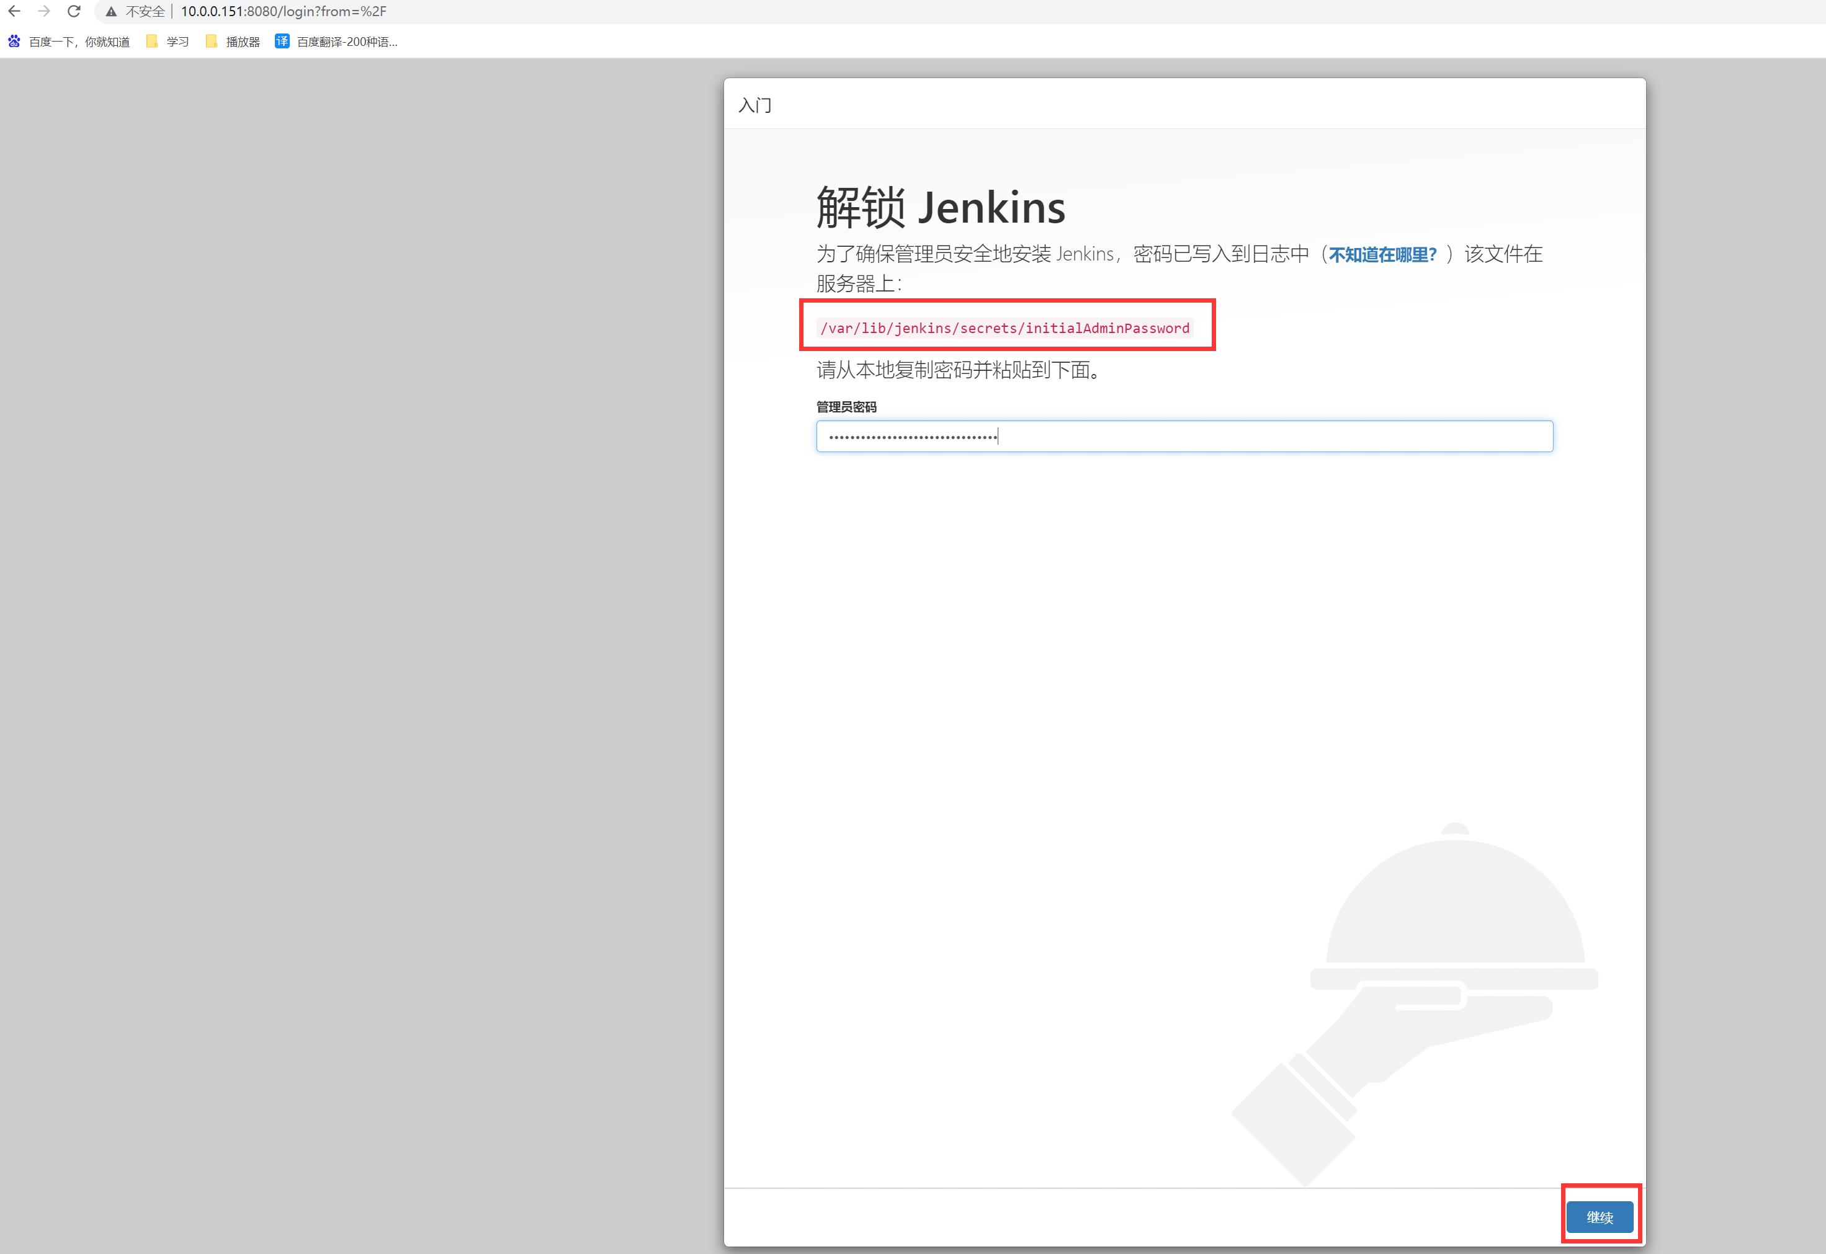Click the 继续 continue button

(1600, 1217)
